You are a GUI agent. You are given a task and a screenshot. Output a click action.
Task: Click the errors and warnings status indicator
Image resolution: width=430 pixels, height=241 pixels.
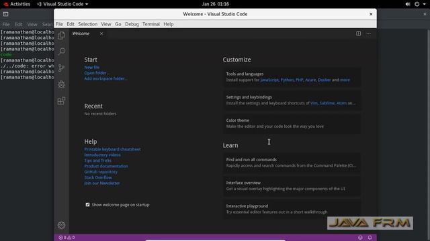coord(67,238)
